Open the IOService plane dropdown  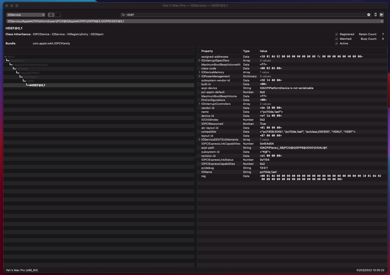coord(26,15)
